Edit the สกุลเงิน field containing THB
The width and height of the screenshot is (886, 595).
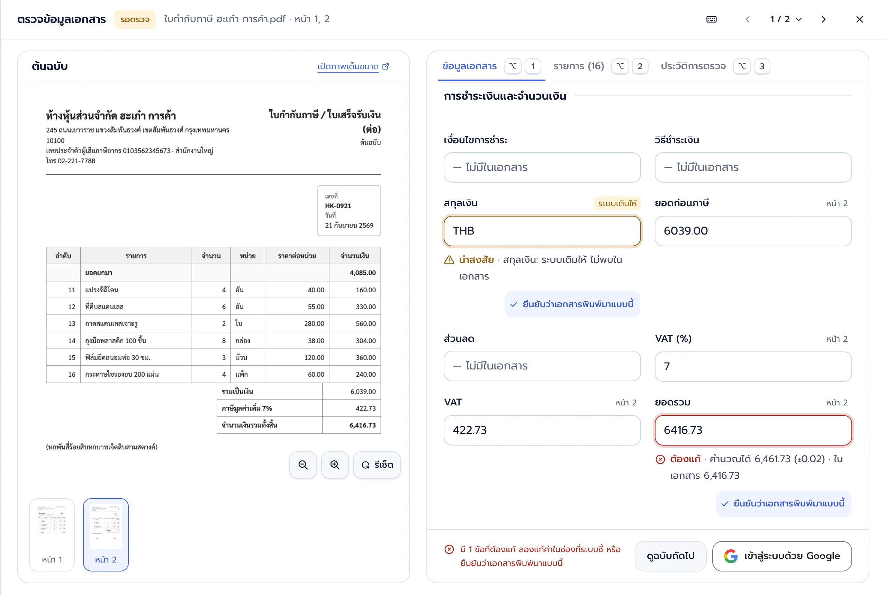[542, 231]
